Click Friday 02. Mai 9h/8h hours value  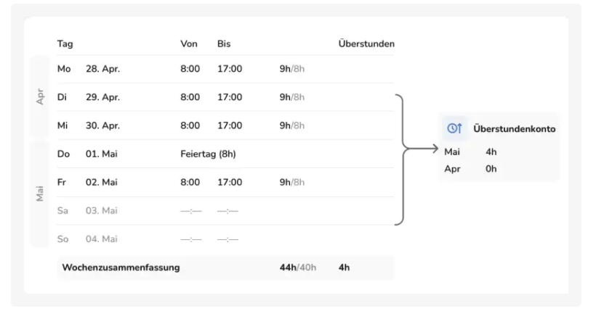292,182
